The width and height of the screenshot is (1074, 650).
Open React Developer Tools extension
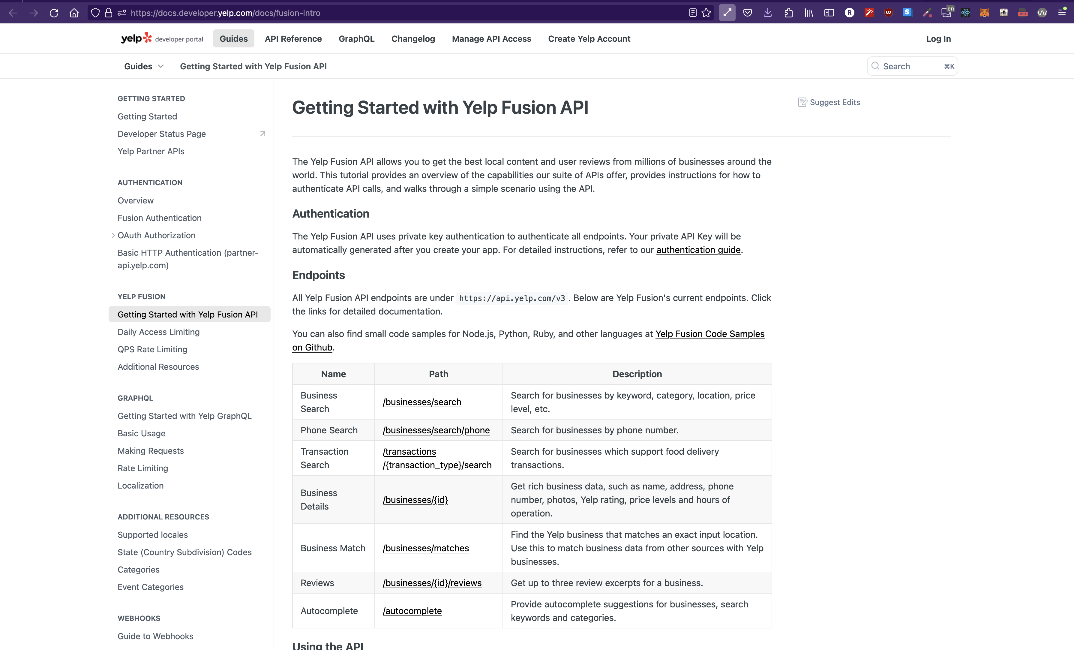click(x=965, y=13)
